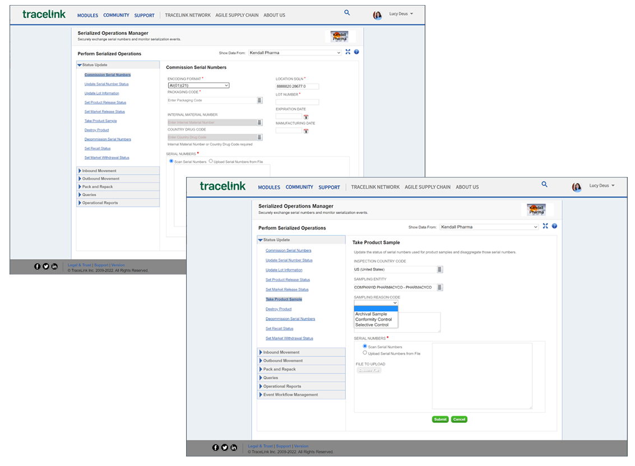Click the Facebook icon in the front window footer
Viewport: 635px width, 466px height.
tap(215, 448)
